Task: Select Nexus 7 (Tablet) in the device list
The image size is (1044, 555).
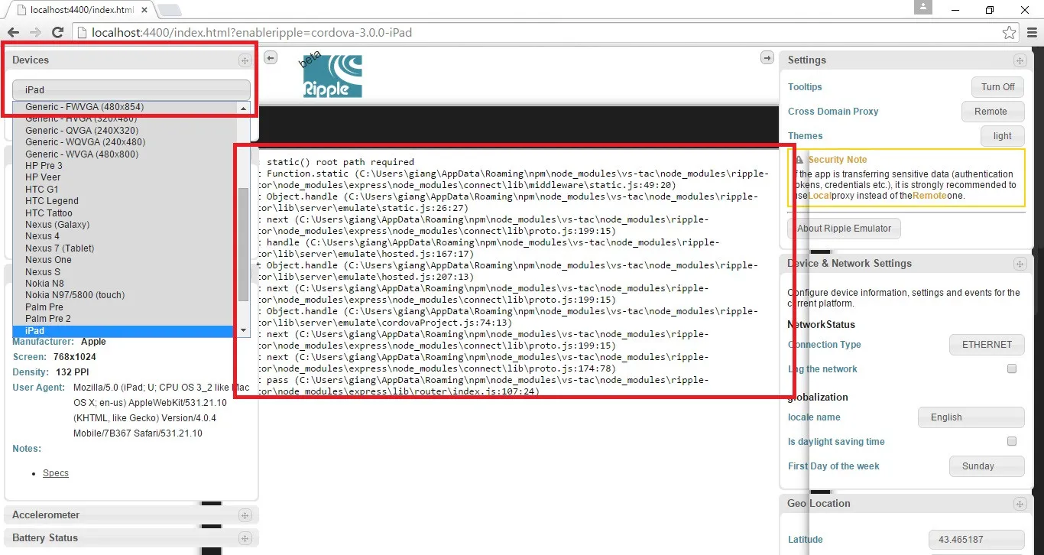Action: (125, 248)
